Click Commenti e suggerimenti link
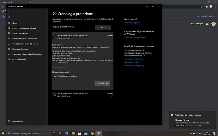Image resolution: width=218 pixels, height=136 pixels. click(x=135, y=38)
